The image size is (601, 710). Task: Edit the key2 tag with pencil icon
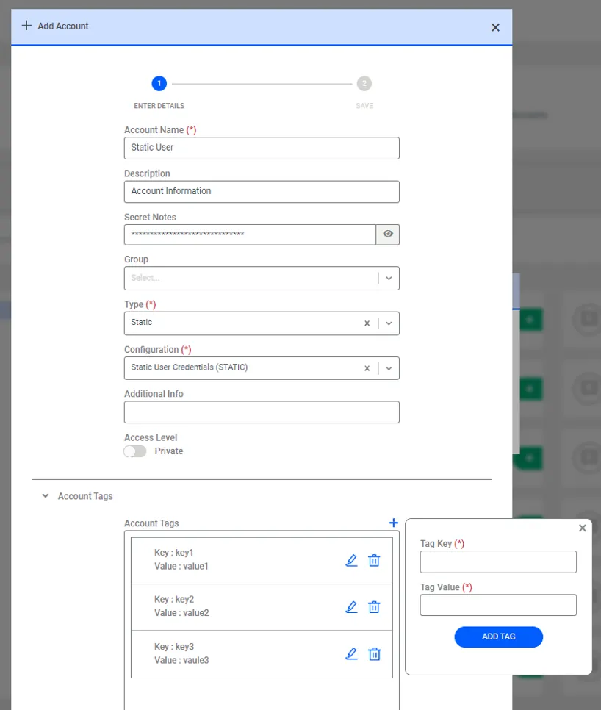tap(351, 607)
